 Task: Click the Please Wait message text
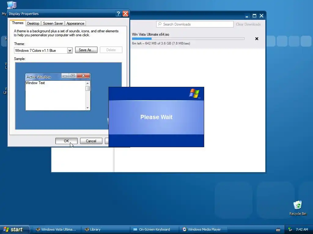click(x=156, y=117)
